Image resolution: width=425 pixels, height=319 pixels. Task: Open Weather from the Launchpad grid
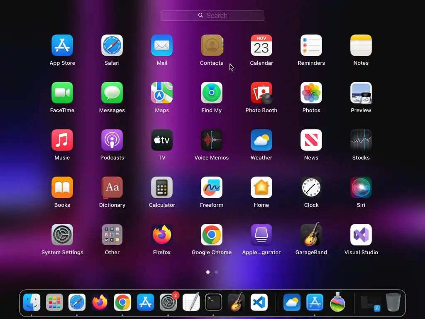coord(261,140)
